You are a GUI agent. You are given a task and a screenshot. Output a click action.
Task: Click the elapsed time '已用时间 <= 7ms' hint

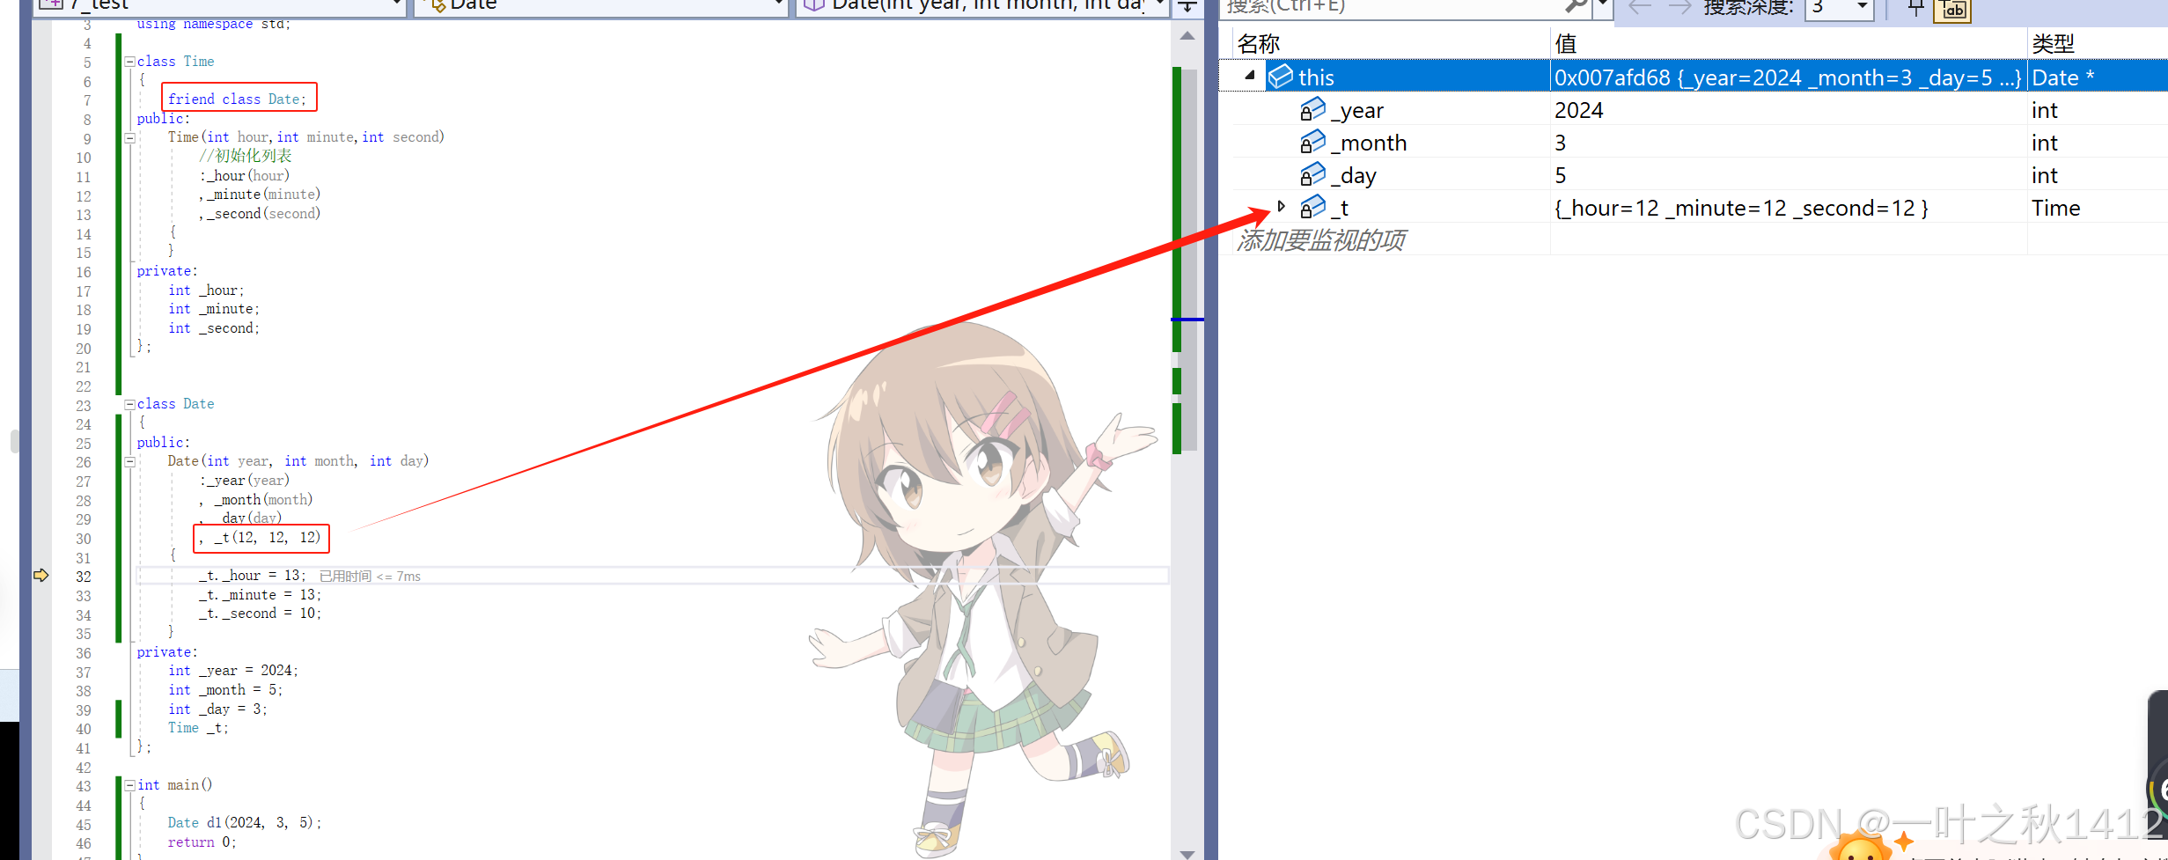point(370,577)
